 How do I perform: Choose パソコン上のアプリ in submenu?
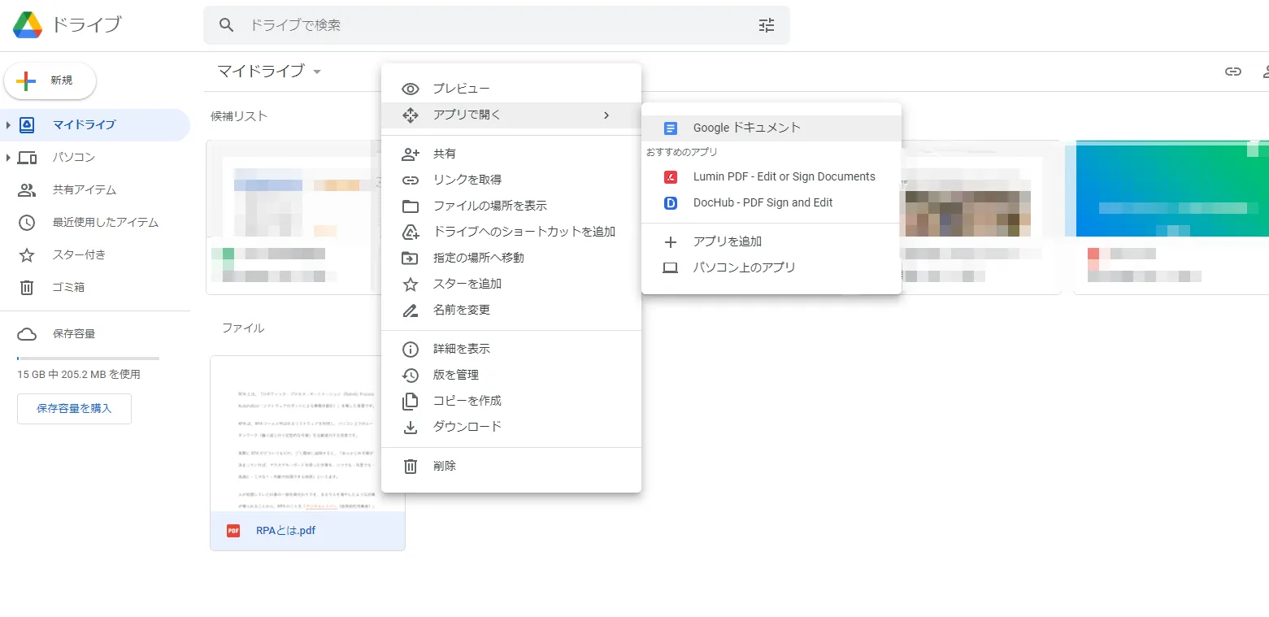tap(771, 267)
